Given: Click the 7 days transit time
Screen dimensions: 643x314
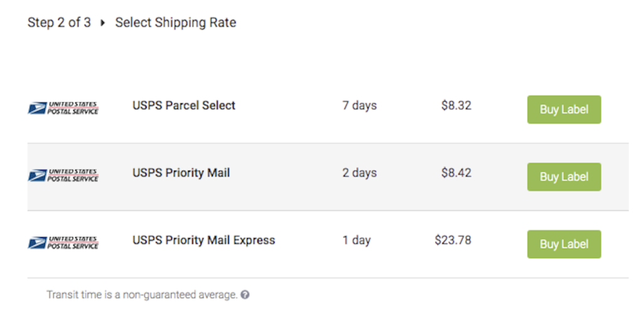Looking at the screenshot, I should tap(359, 106).
